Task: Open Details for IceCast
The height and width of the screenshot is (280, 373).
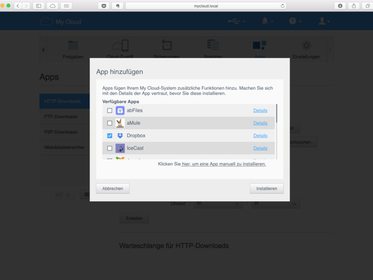Action: (x=260, y=148)
